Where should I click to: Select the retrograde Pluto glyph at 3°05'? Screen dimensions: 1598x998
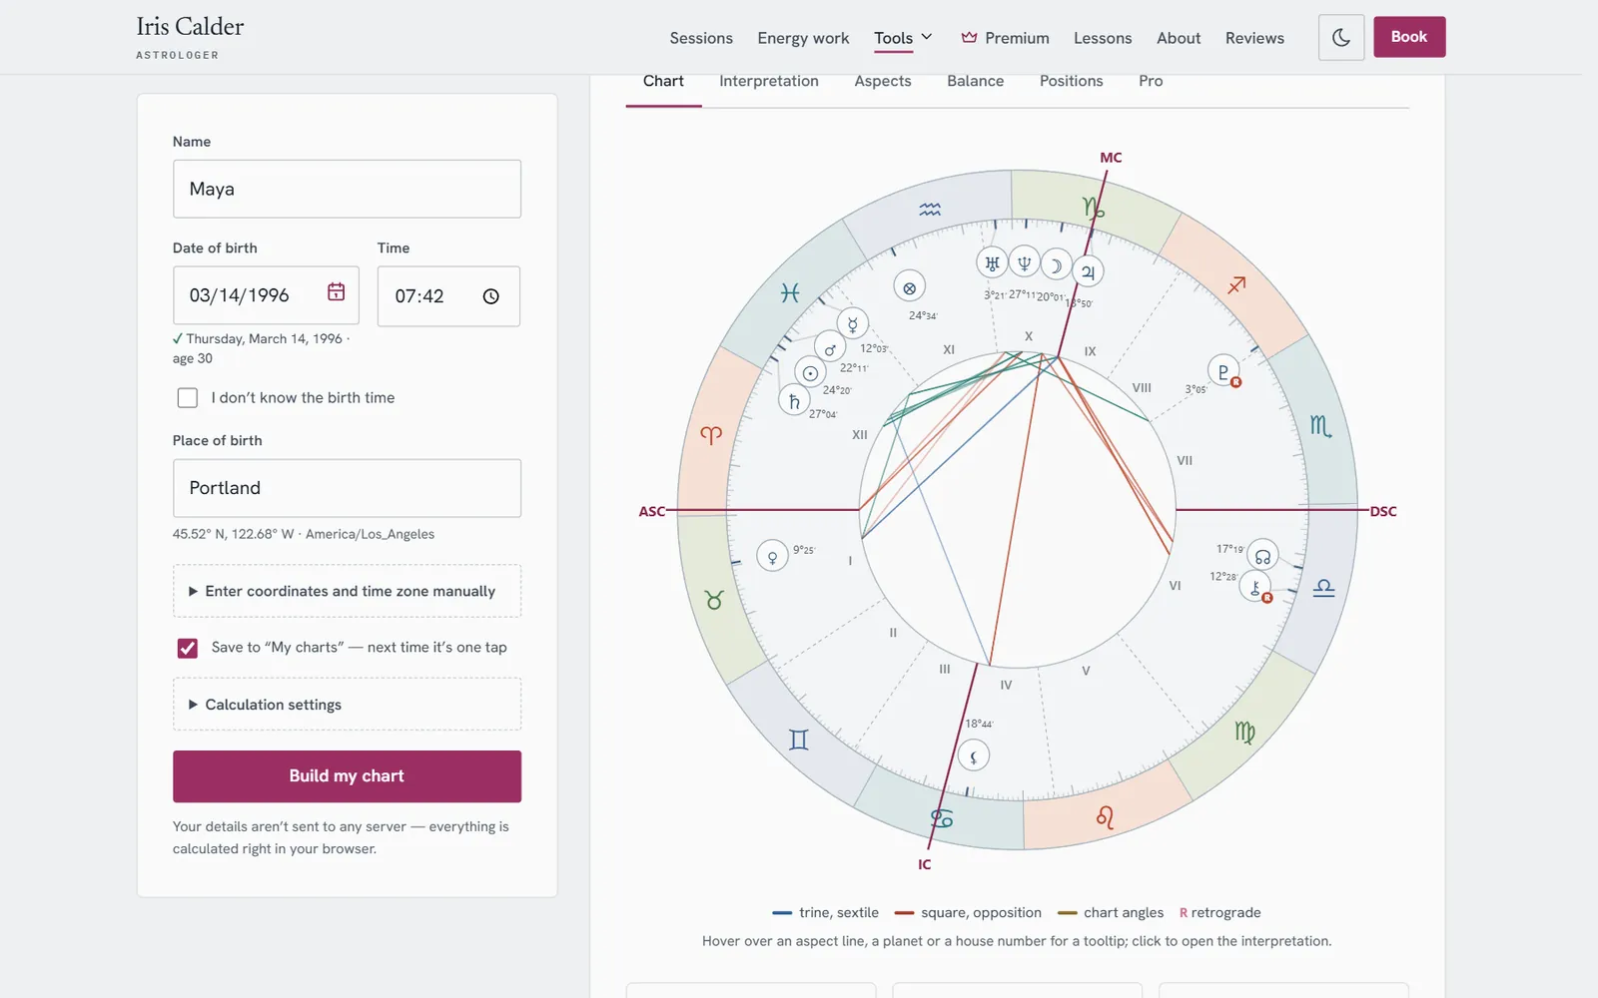point(1223,371)
